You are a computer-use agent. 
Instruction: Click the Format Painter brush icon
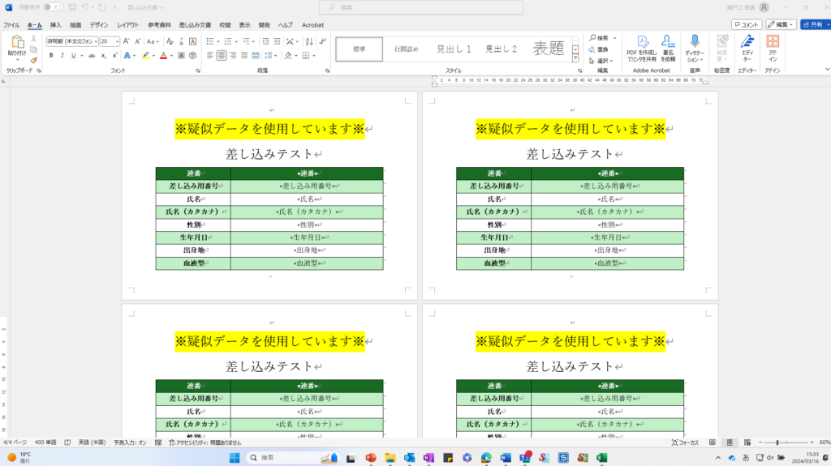pos(33,60)
